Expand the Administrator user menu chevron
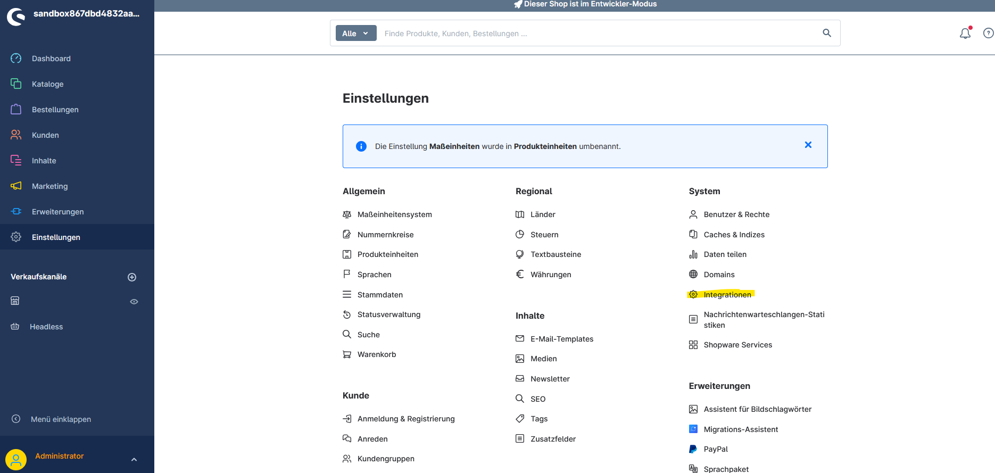 (x=134, y=459)
